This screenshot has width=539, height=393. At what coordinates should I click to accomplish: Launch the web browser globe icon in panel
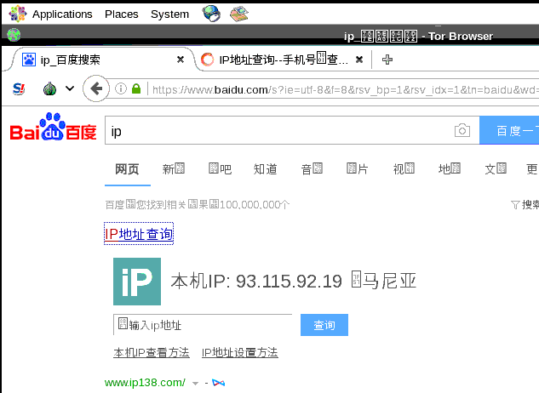[x=211, y=14]
